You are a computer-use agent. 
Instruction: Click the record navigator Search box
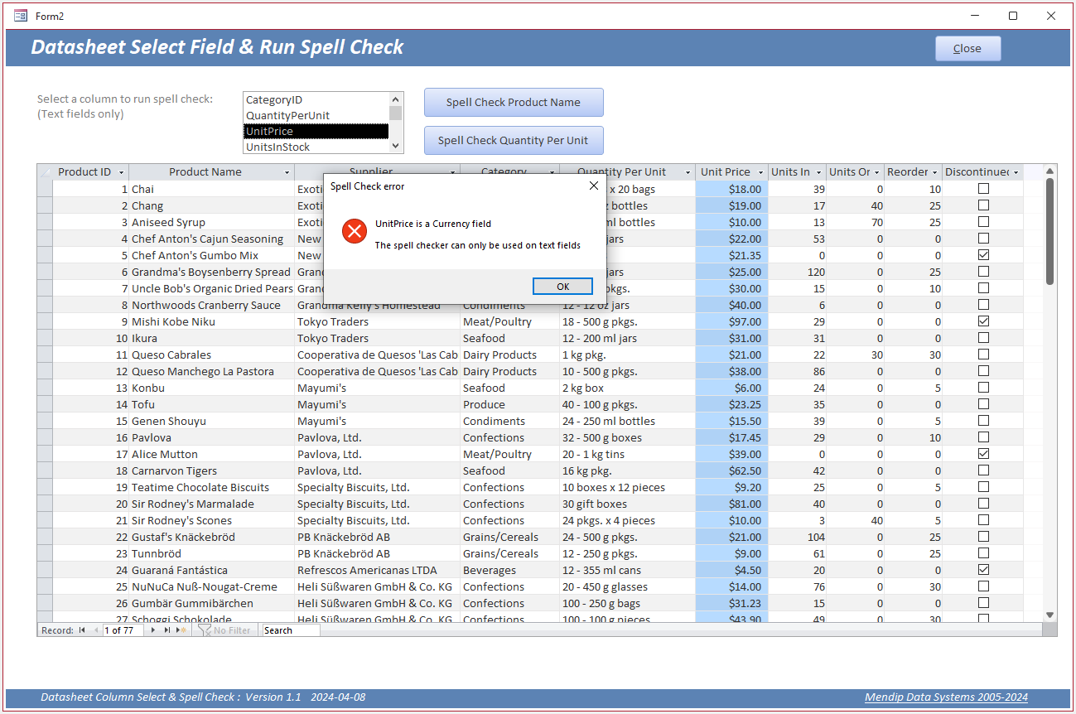(x=291, y=630)
